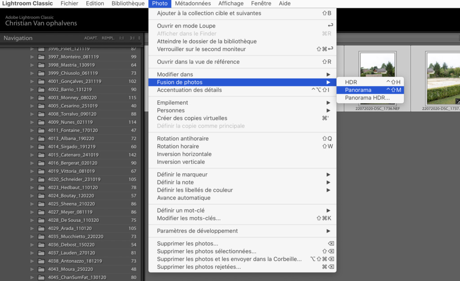
Task: Expand folder 4008_Torralvo_090120 triangle
Action: 32,114
